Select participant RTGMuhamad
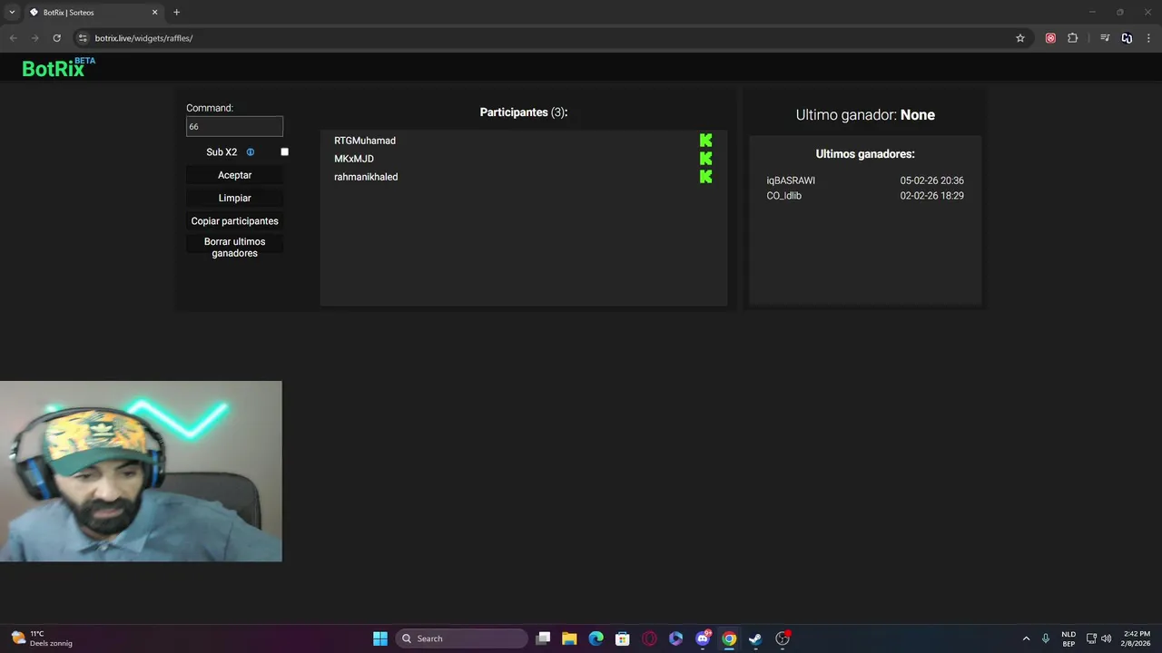The height and width of the screenshot is (653, 1162). [x=365, y=141]
